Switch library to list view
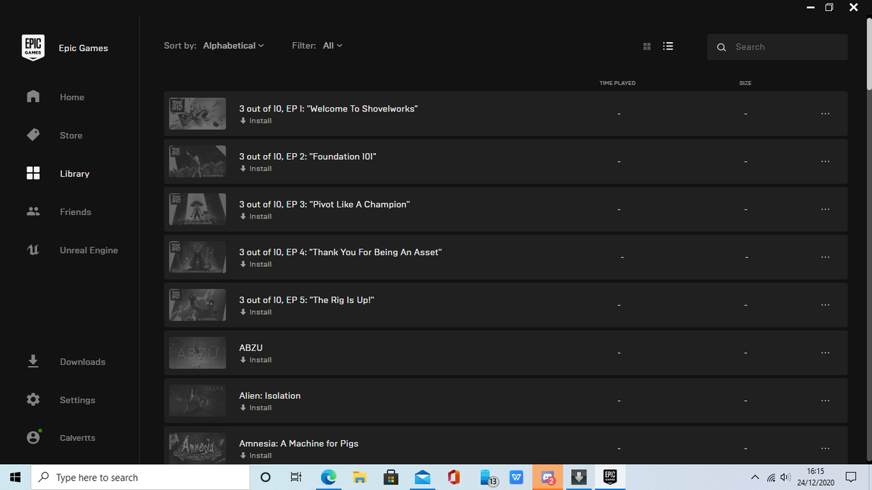 coord(668,46)
